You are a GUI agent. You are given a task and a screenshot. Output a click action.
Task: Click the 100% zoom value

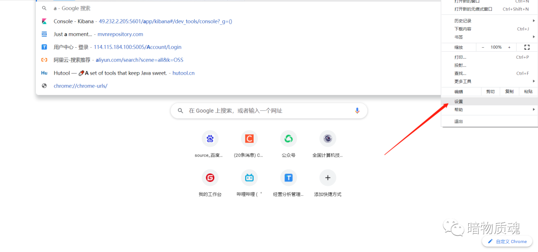tap(496, 47)
